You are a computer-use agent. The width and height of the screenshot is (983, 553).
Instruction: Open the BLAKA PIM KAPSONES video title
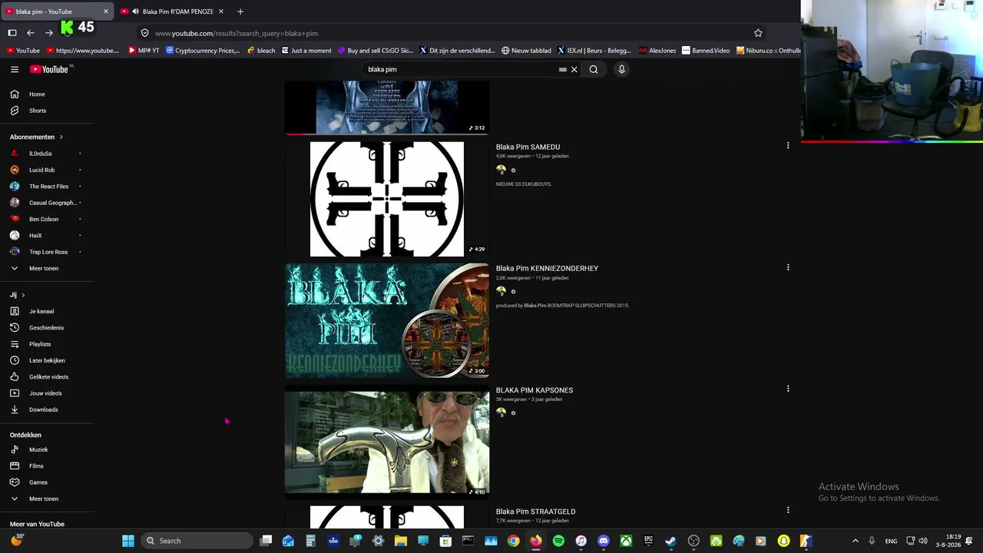(535, 390)
